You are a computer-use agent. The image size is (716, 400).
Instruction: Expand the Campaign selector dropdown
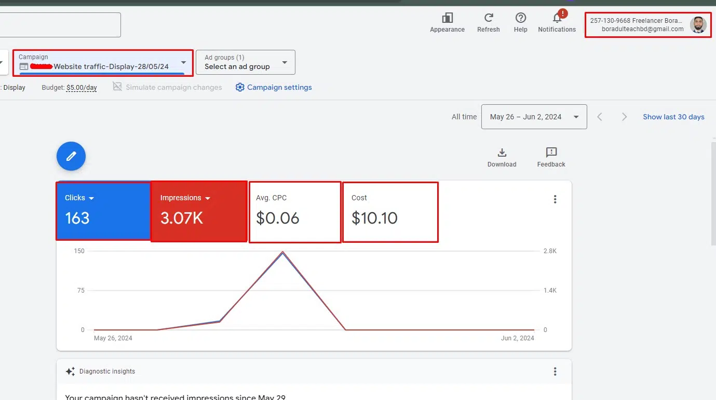click(183, 63)
